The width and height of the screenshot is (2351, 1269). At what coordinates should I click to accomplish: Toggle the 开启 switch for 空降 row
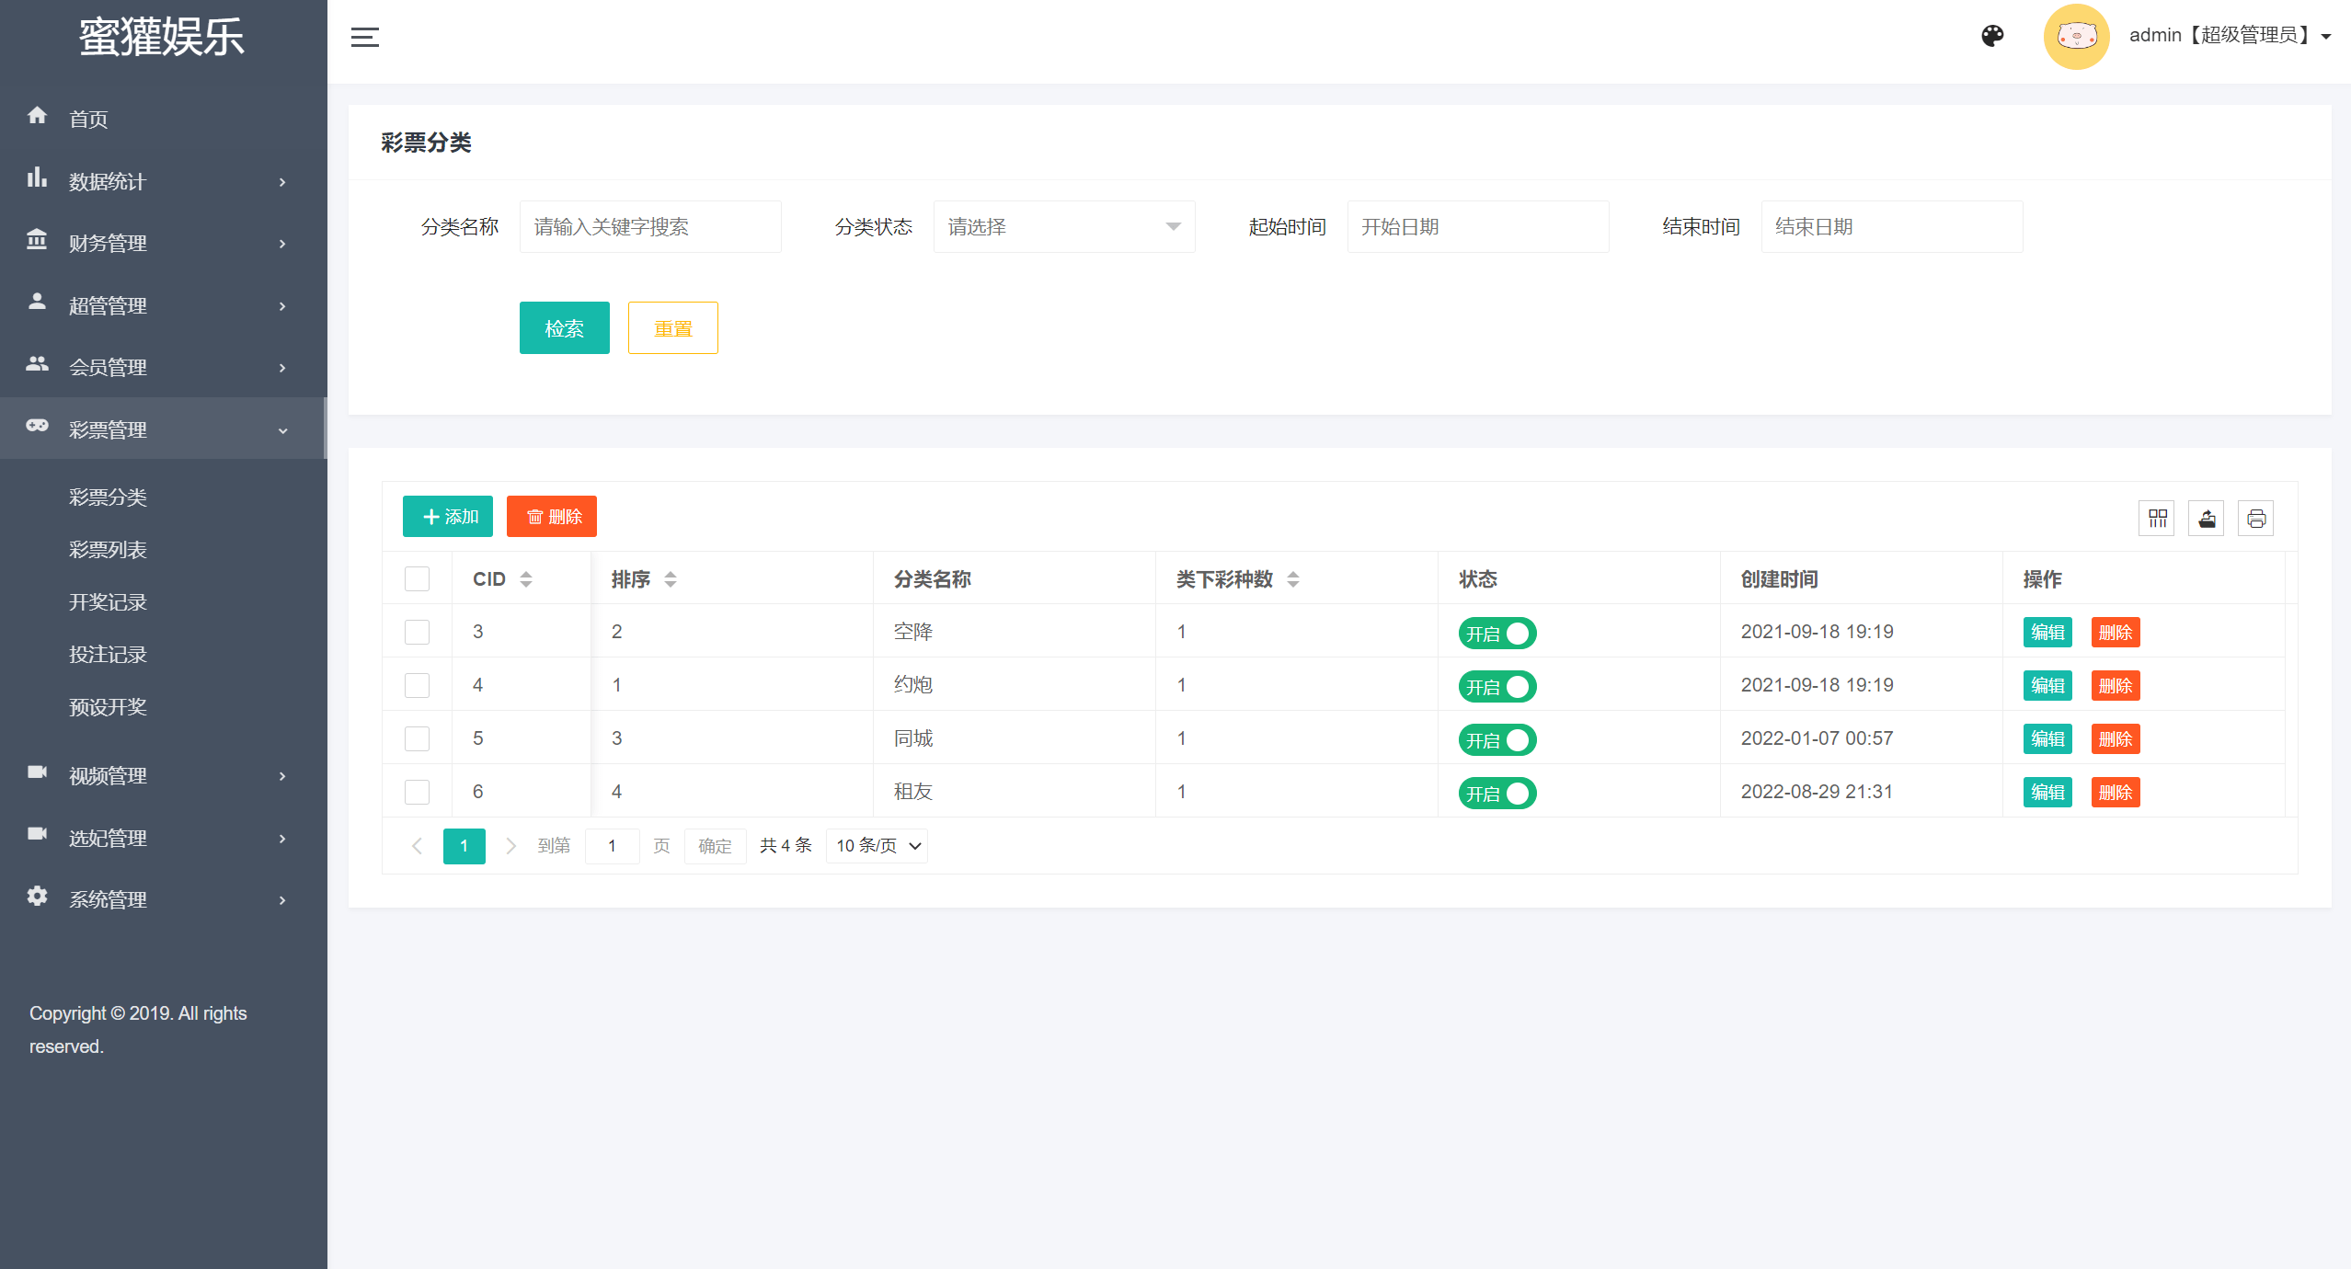coord(1497,634)
